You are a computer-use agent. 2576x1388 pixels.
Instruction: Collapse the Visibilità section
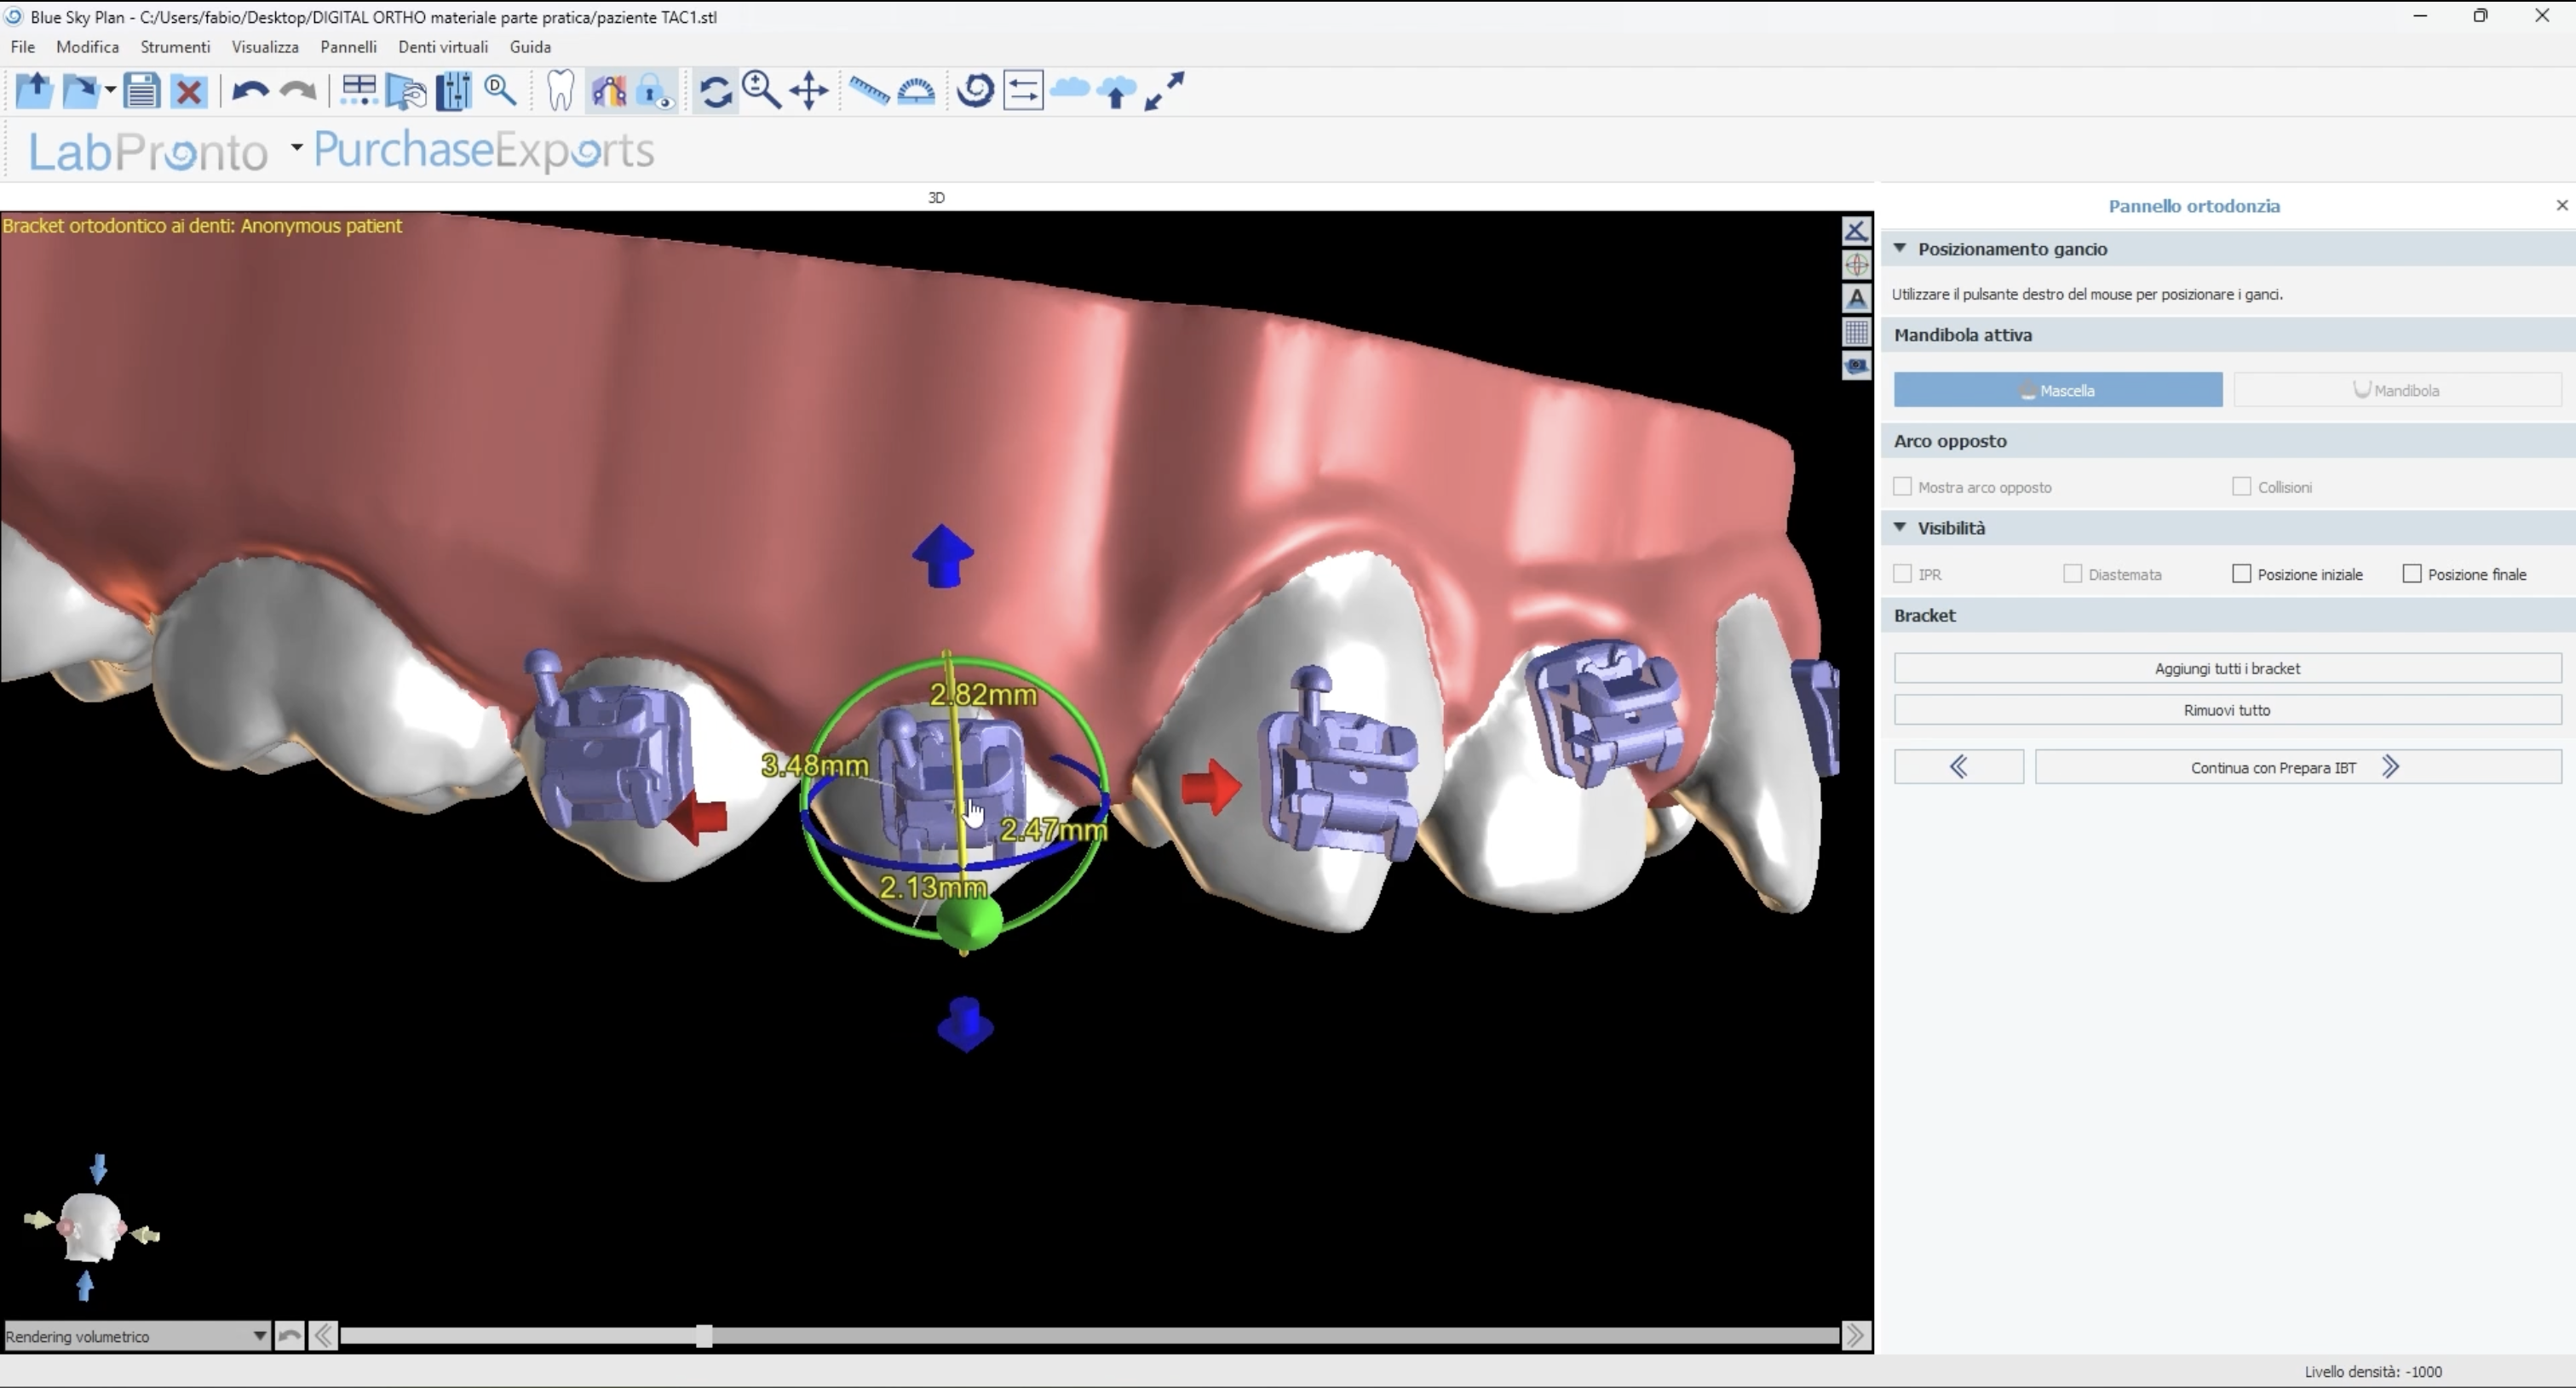[1900, 528]
